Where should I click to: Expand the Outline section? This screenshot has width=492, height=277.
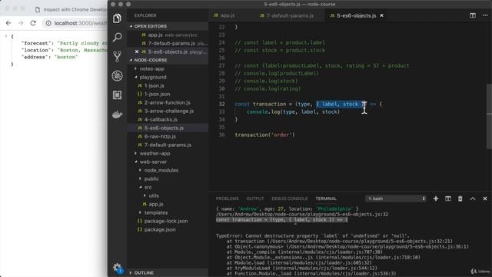(168, 272)
